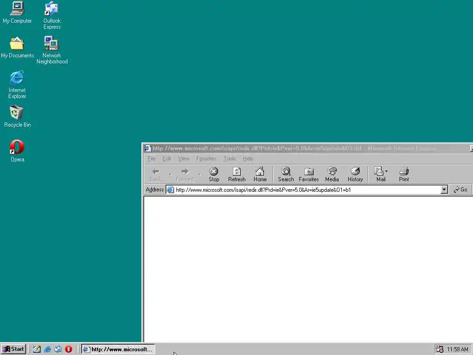Refresh the current page
This screenshot has height=355, width=473.
pyautogui.click(x=237, y=174)
